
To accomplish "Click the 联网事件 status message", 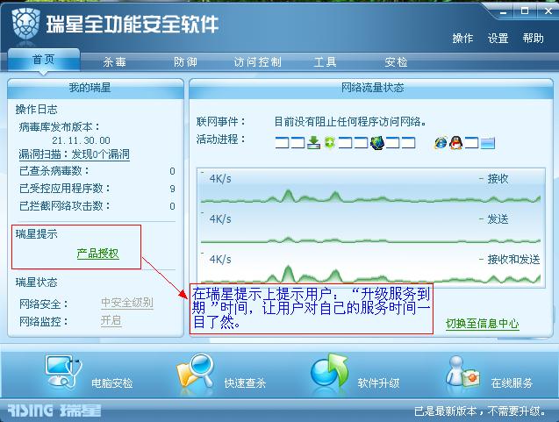I will click(350, 122).
